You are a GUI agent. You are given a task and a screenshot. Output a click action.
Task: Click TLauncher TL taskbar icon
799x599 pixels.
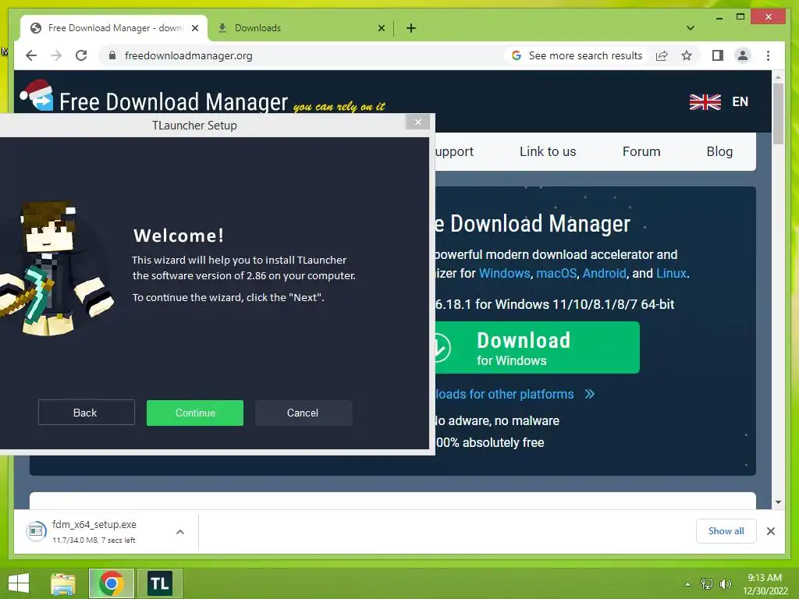pyautogui.click(x=159, y=583)
